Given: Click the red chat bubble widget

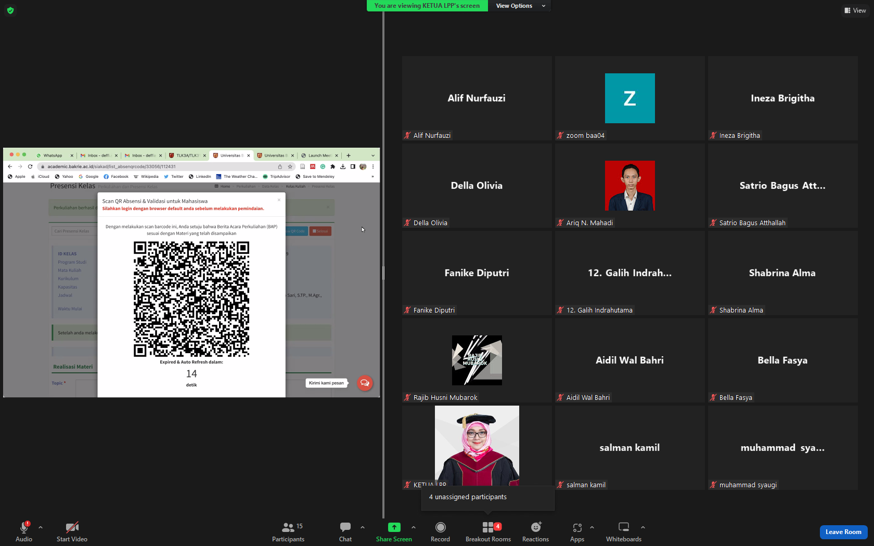Looking at the screenshot, I should 365,383.
